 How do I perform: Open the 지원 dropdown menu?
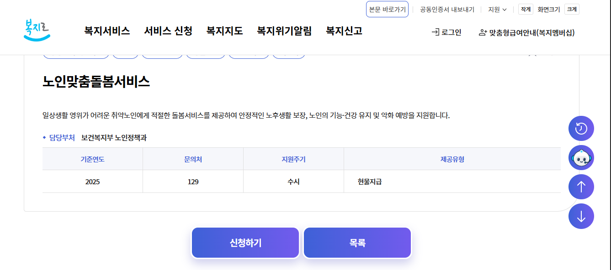(495, 9)
